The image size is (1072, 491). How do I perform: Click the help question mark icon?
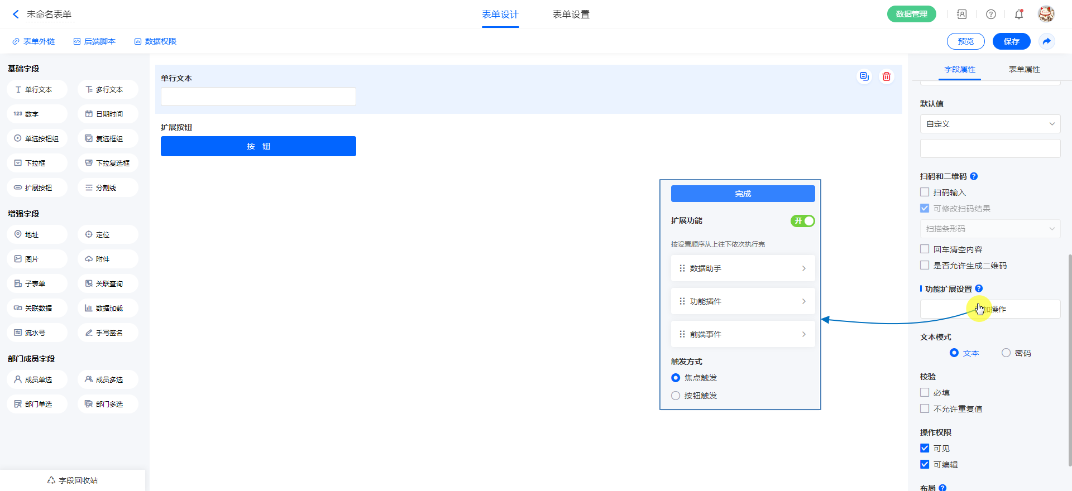pos(990,15)
